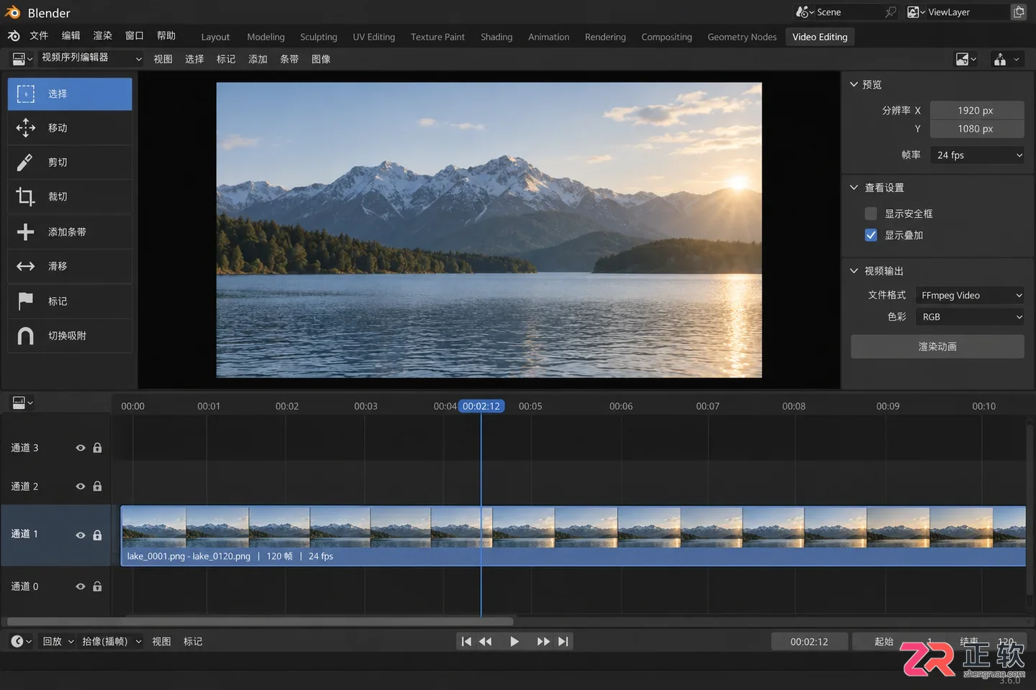Open the preview display mode icon dropdown
The image size is (1036, 690).
[965, 59]
